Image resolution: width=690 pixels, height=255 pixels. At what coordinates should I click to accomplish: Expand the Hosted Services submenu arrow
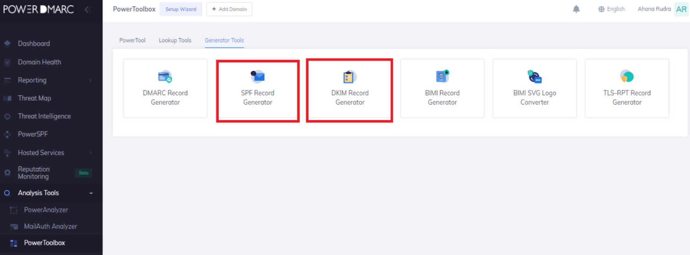(91, 153)
